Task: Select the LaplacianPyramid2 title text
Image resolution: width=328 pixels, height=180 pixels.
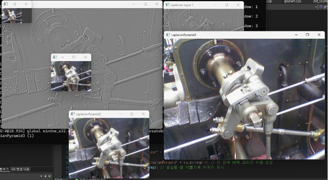Action: click(x=88, y=114)
